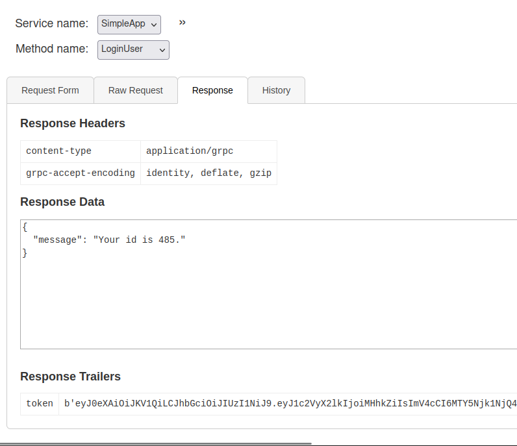The height and width of the screenshot is (446, 517).
Task: Click the "identity, deflate, gzip" value cell
Action: (208, 173)
